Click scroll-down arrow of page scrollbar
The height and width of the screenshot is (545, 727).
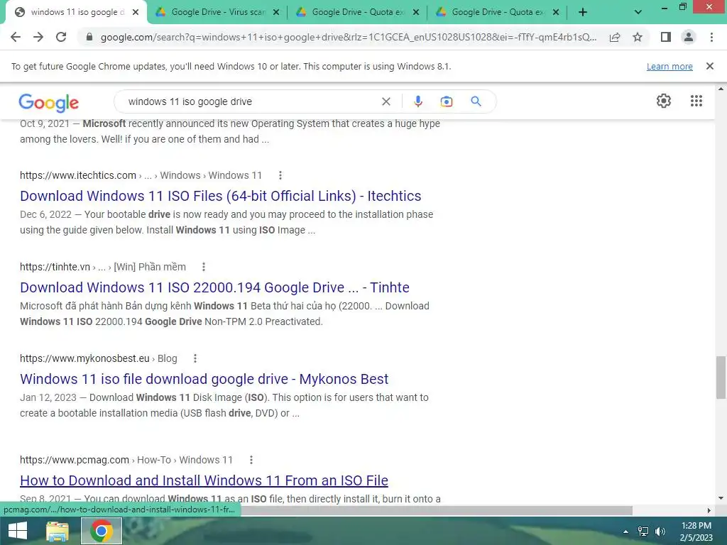pos(721,498)
